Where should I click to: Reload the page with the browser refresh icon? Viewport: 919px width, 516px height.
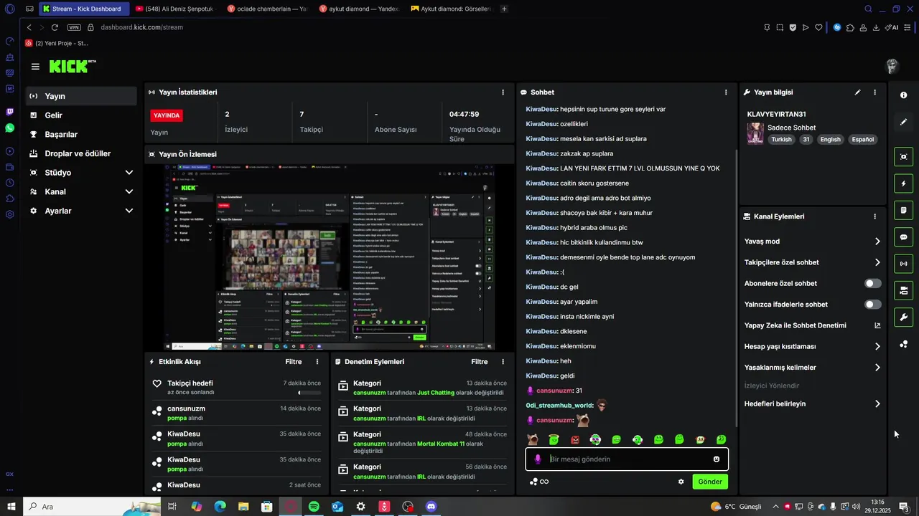pyautogui.click(x=55, y=27)
